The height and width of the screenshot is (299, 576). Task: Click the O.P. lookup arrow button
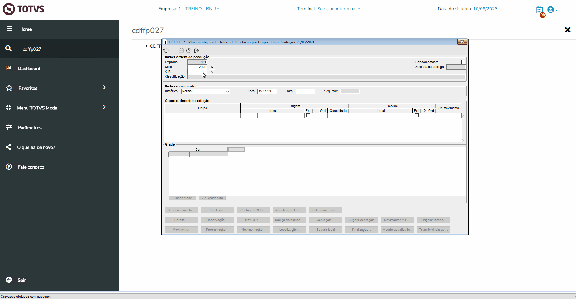(212, 72)
